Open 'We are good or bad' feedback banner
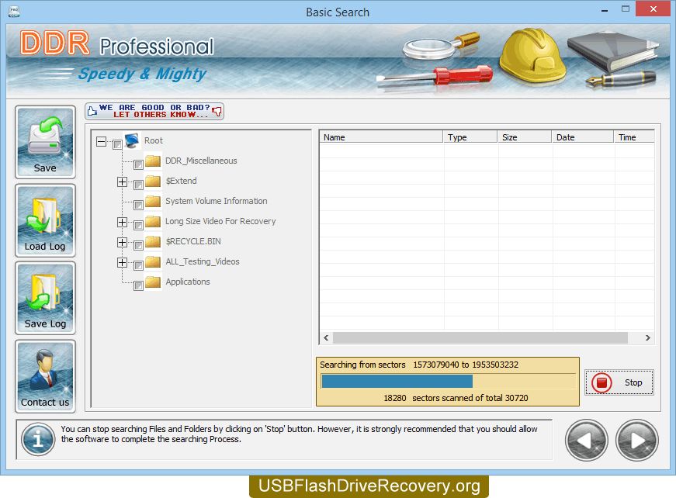The image size is (676, 498). pyautogui.click(x=154, y=111)
